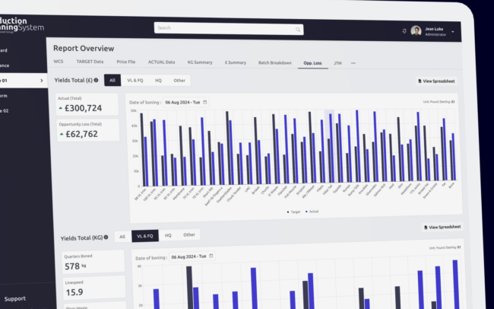Select Other filter for Yields Total (£)
Viewport: 494px width, 309px height.
[179, 81]
